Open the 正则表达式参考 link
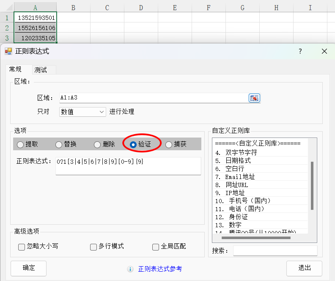Viewport: 335px width, 281px height. tap(160, 269)
